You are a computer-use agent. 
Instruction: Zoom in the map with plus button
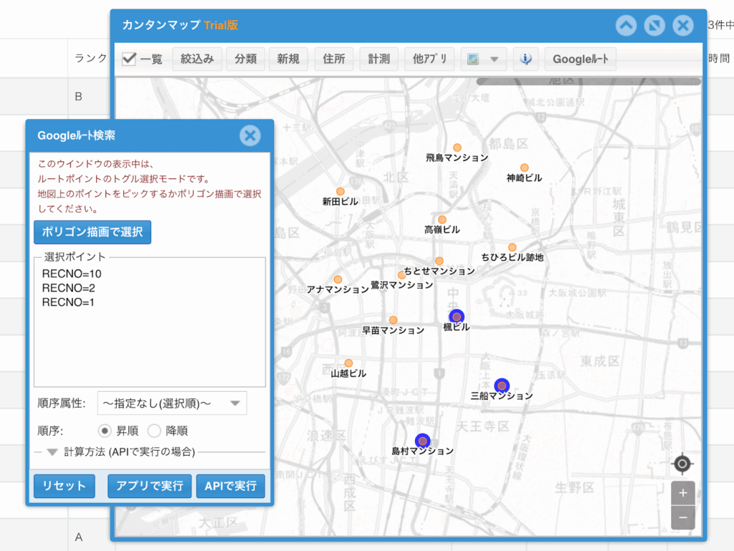(682, 493)
